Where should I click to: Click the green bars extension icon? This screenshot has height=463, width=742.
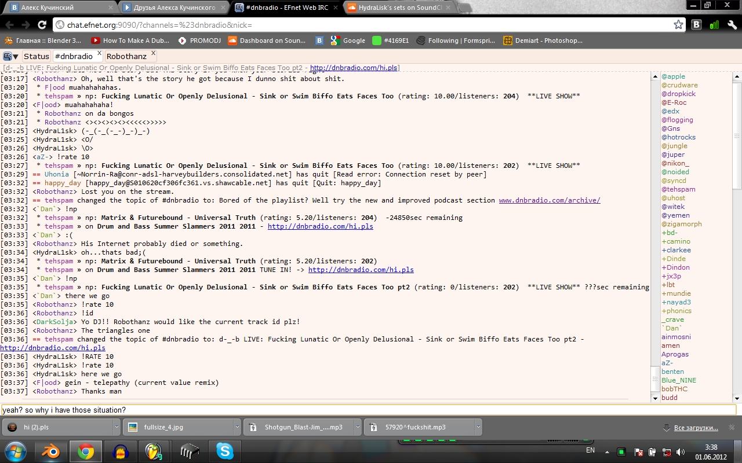click(714, 25)
